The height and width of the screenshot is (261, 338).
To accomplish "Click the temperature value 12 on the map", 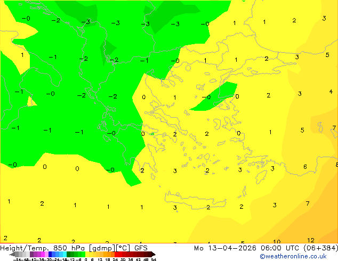I will (x=311, y=240).
